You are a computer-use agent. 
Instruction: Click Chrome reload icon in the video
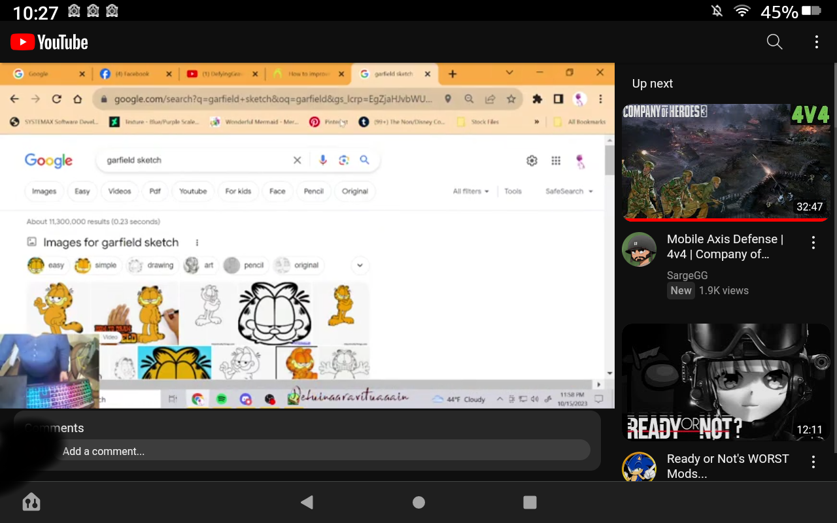(x=56, y=99)
